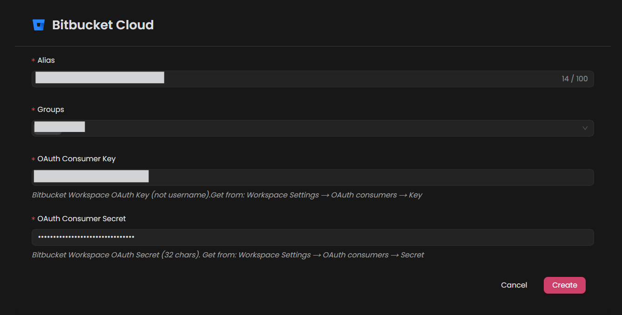Click the red asterisk beside Alias
Image resolution: width=622 pixels, height=315 pixels.
pos(33,60)
